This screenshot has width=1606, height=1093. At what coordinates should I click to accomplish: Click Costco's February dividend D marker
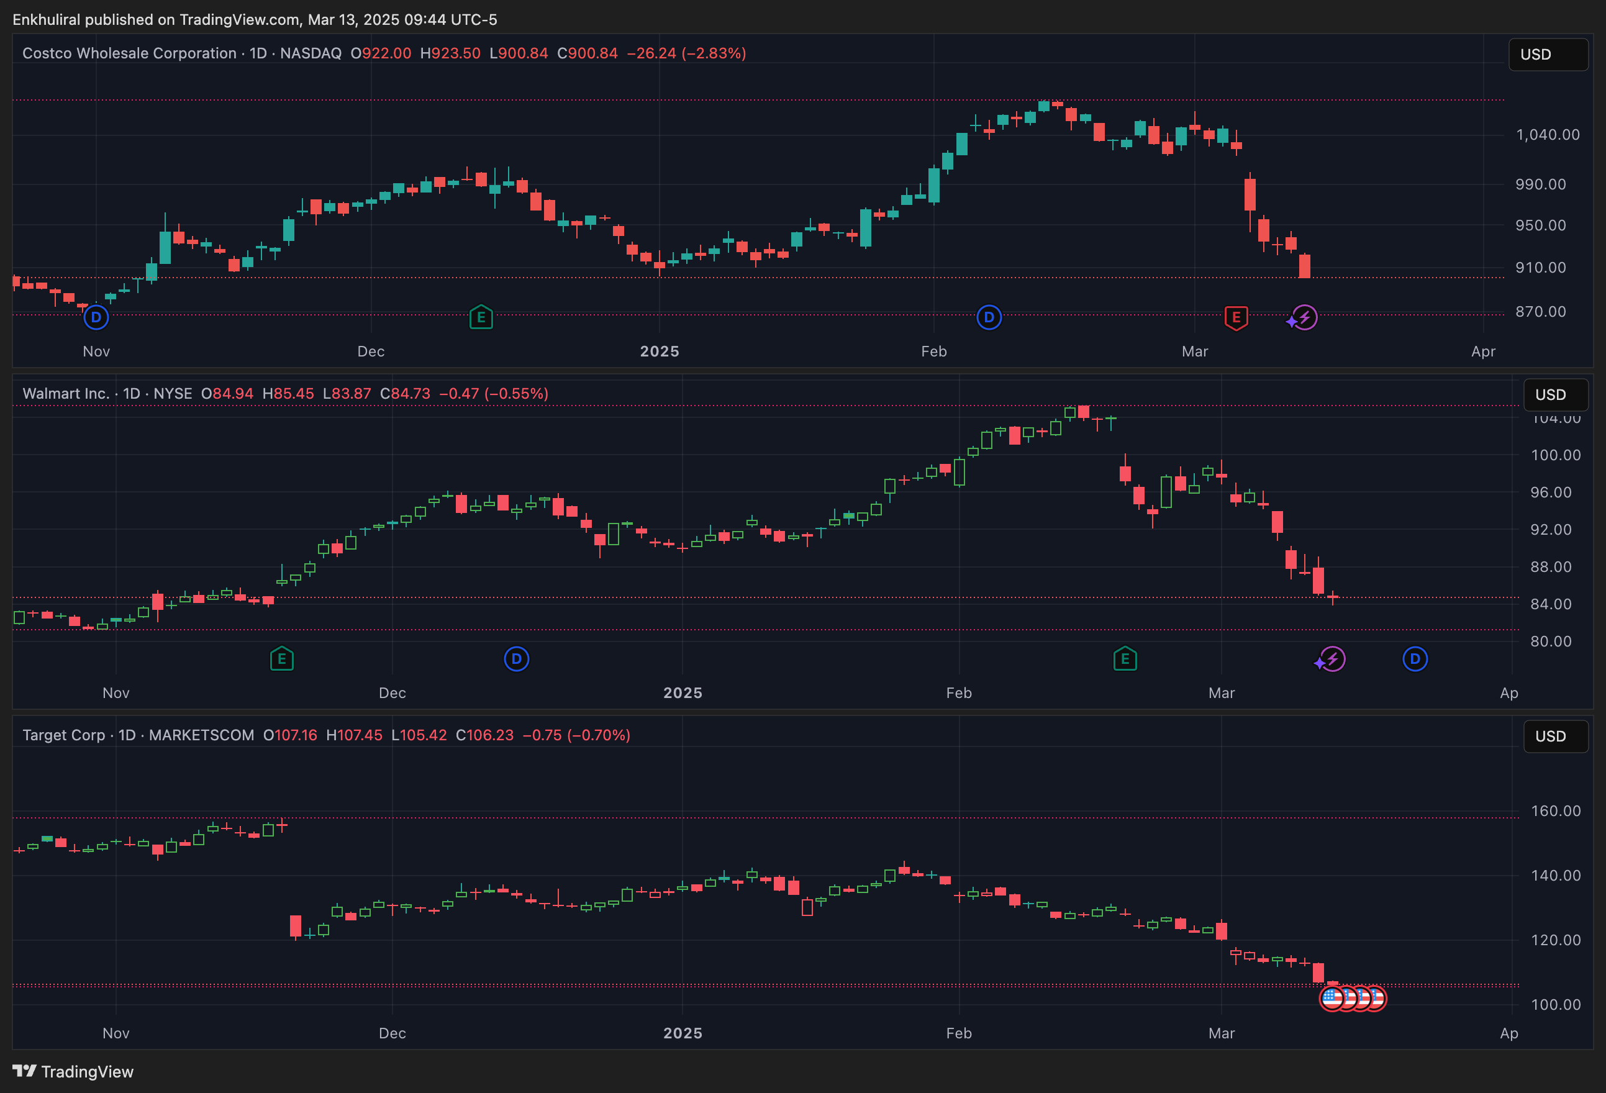989,317
